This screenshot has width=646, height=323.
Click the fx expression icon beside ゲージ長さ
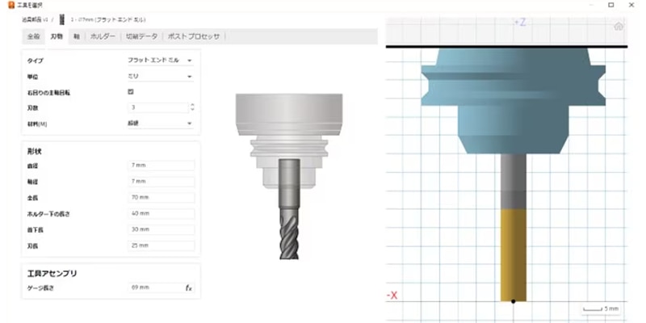click(x=188, y=287)
